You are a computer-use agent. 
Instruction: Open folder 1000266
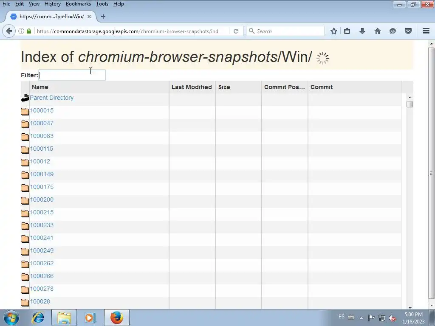coord(42,276)
